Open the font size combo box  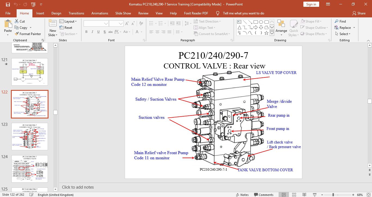pos(116,24)
